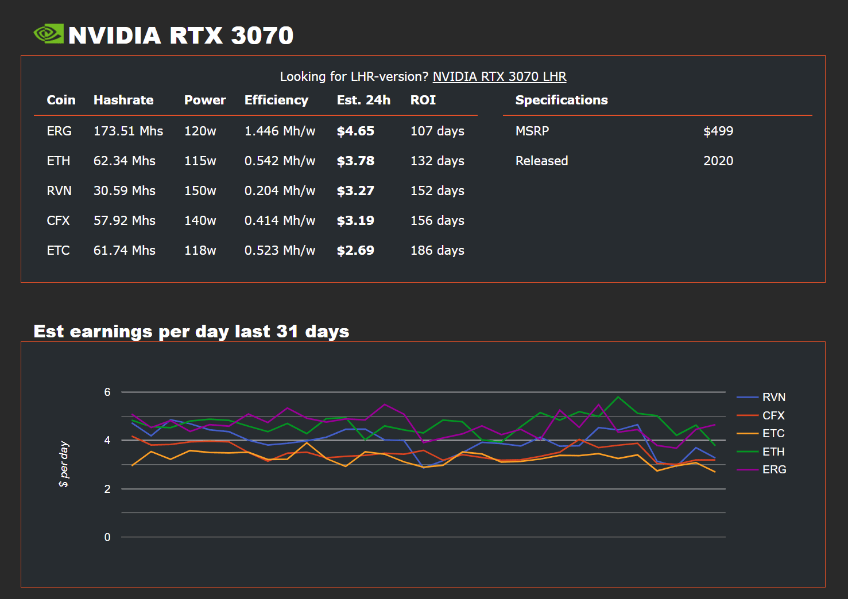Click the 62.34 Mhs hashrate value

coord(125,161)
